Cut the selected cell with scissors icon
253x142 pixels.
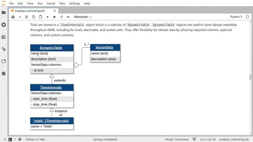[27, 17]
